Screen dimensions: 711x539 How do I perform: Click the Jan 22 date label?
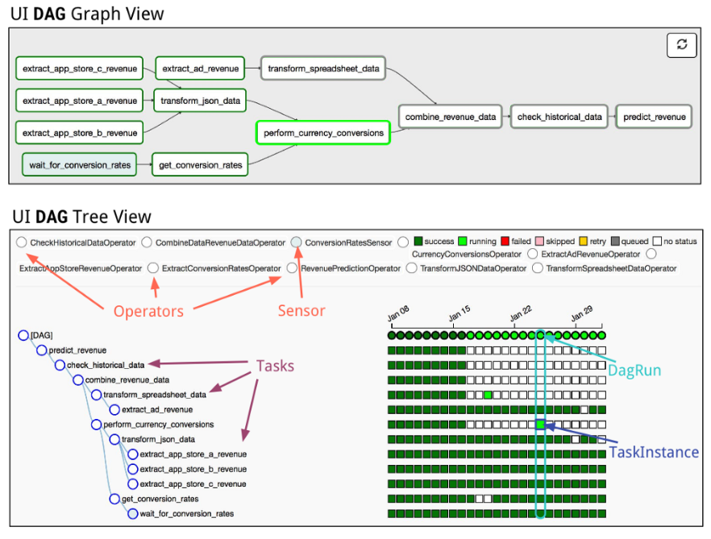click(x=521, y=313)
